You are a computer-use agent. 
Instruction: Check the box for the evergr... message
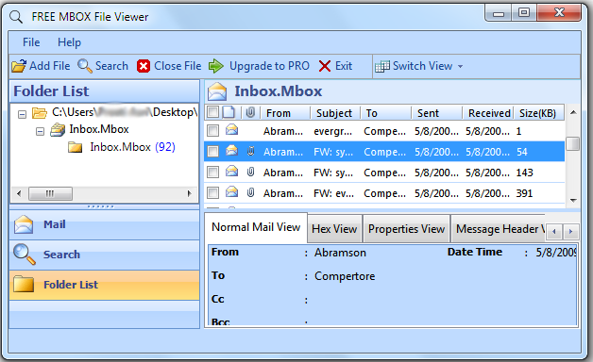coord(212,131)
